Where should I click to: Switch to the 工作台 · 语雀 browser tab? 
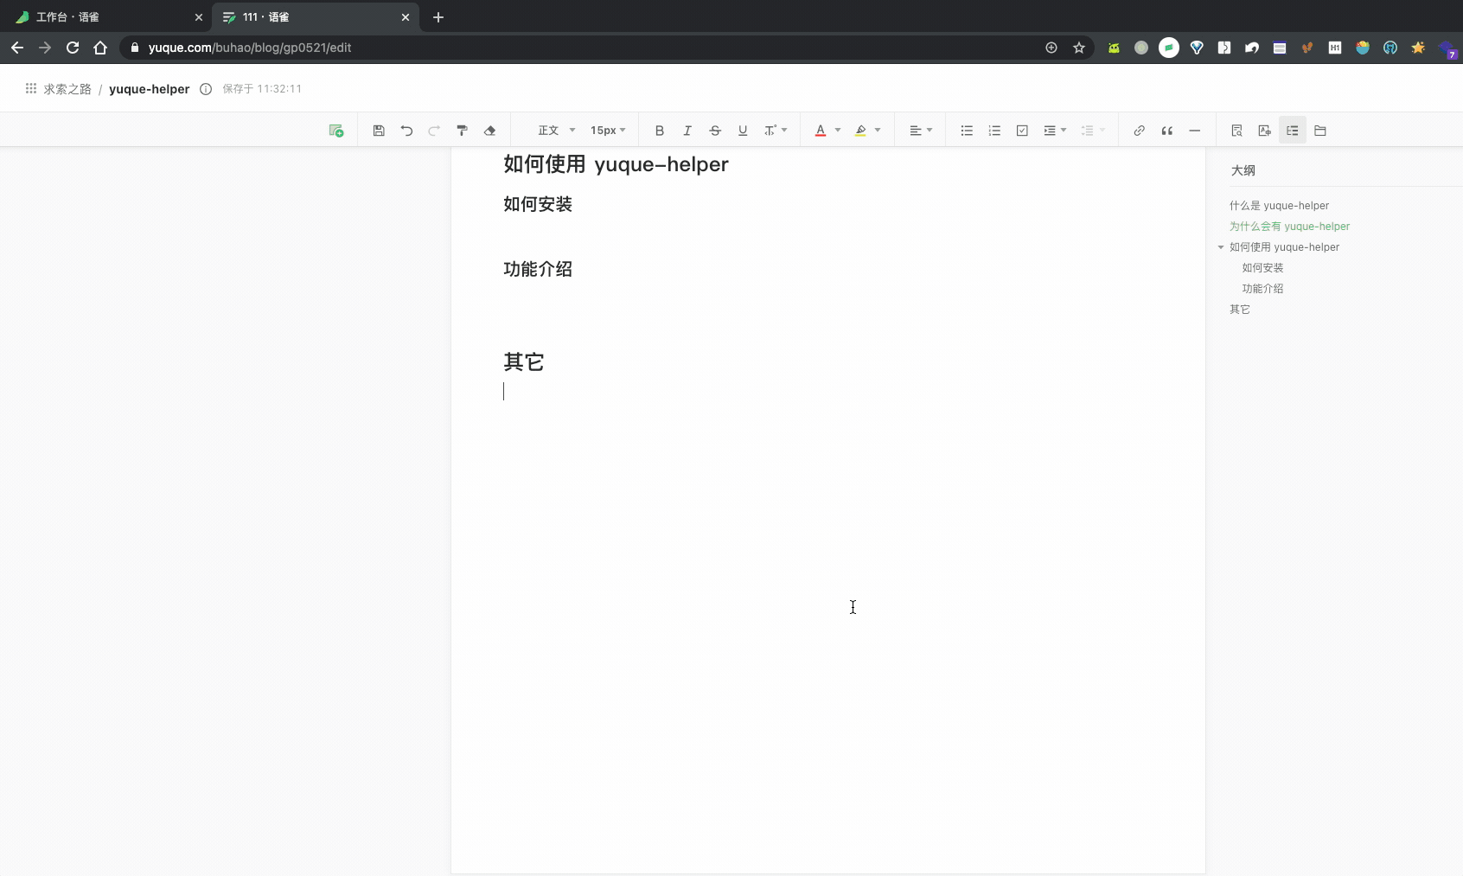click(x=109, y=17)
